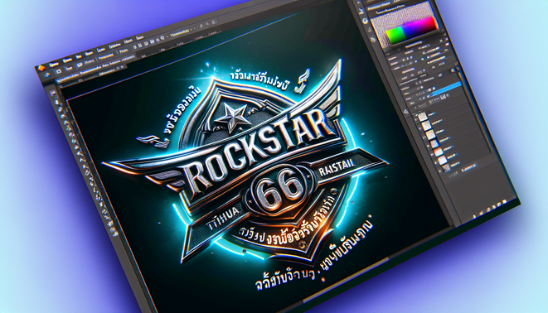Viewport: 548px width, 313px height.
Task: Select the topmost layer thumbnail
Action: 423,117
